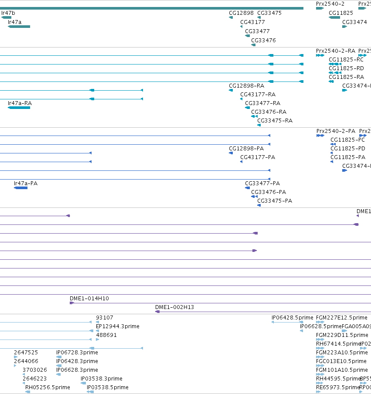The height and width of the screenshot is (394, 371).
Task: Select EST 488691
Action: (98, 340)
